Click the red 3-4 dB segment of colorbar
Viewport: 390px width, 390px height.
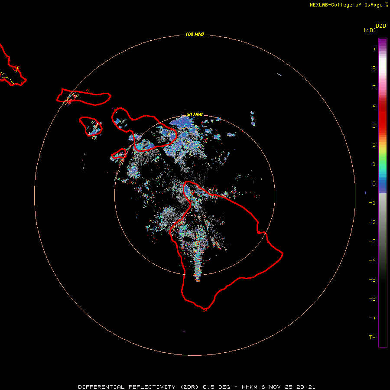383,116
